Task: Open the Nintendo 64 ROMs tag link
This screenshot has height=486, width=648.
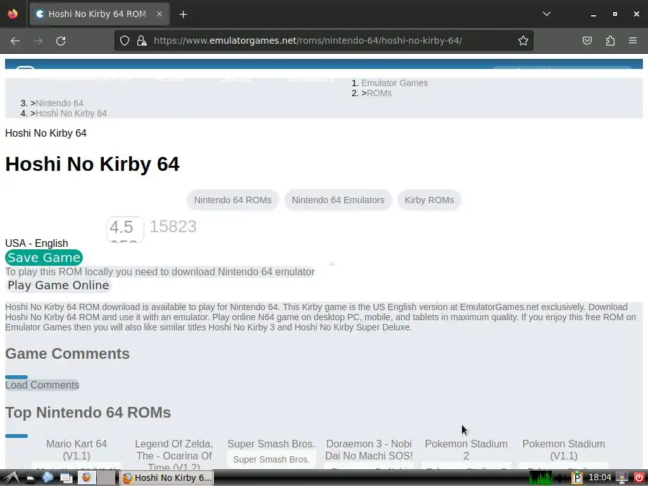Action: [x=233, y=200]
